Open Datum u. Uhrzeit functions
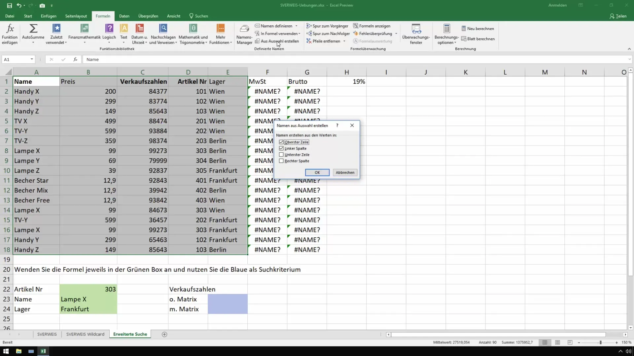Viewport: 634px width, 356px height. pos(140,29)
